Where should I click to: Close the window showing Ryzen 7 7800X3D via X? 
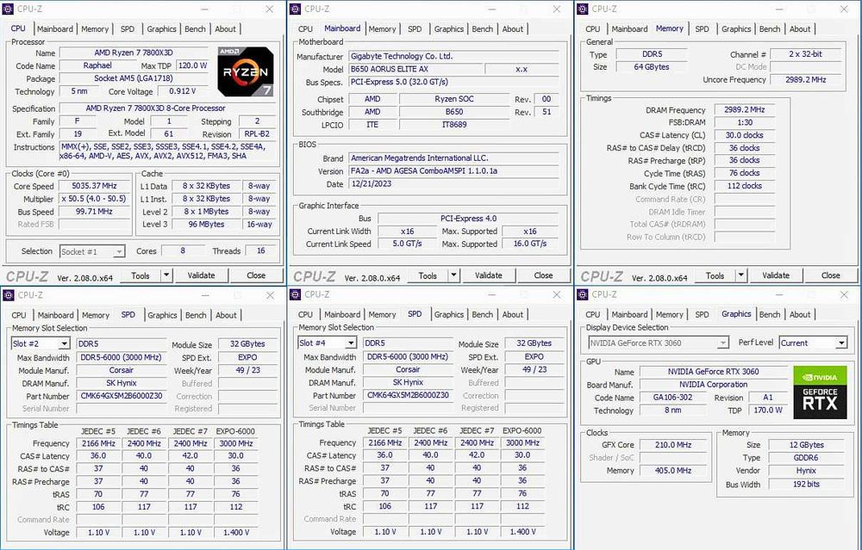pyautogui.click(x=269, y=9)
